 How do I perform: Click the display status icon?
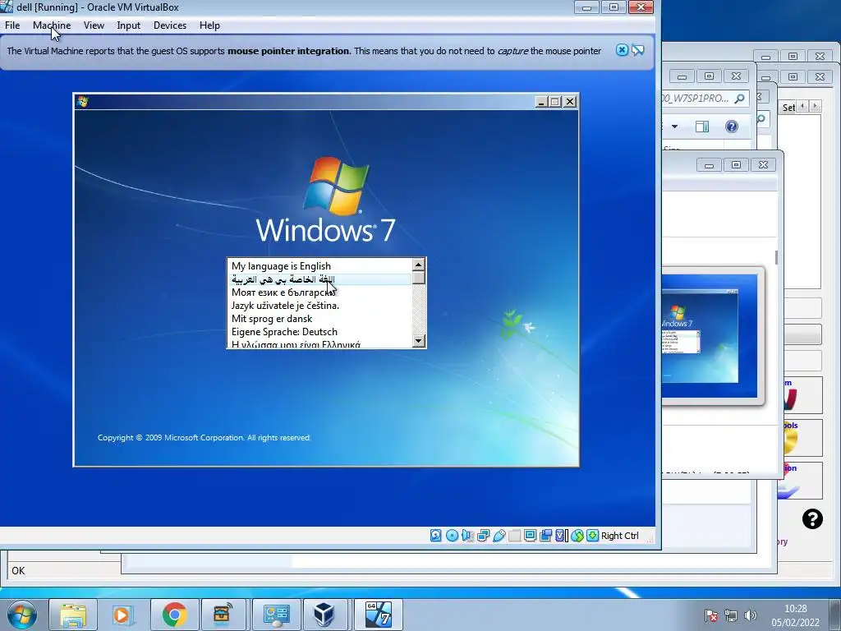click(530, 536)
